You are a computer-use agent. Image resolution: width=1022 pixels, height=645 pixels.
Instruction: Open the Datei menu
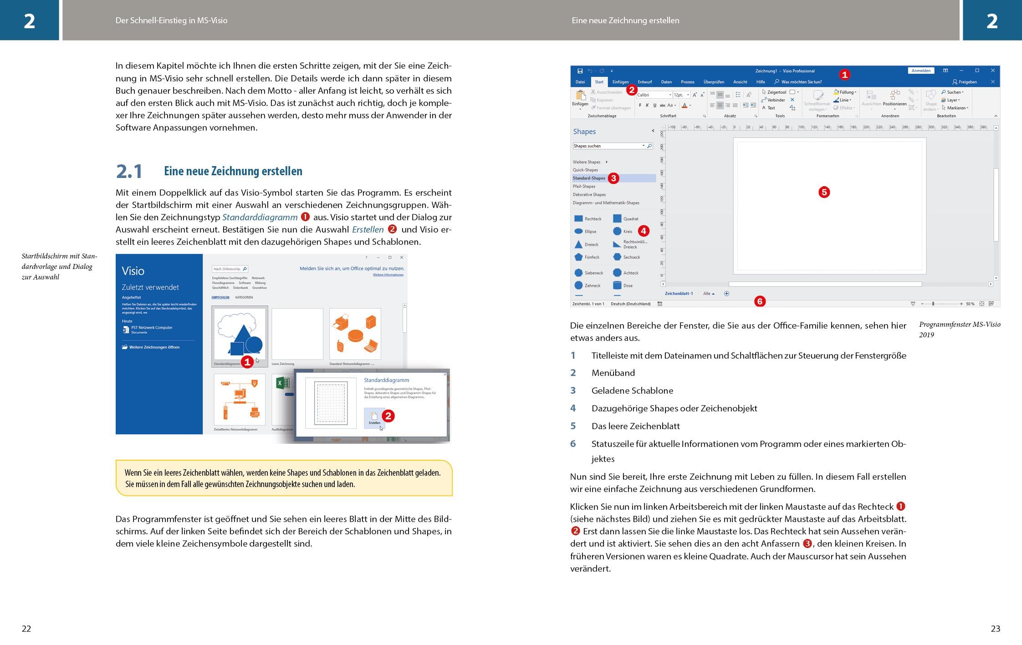point(580,82)
